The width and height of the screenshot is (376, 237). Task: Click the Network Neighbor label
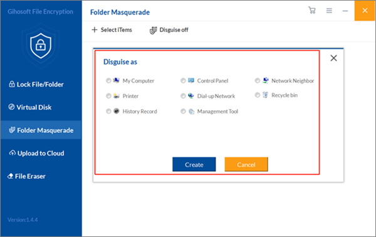(293, 81)
